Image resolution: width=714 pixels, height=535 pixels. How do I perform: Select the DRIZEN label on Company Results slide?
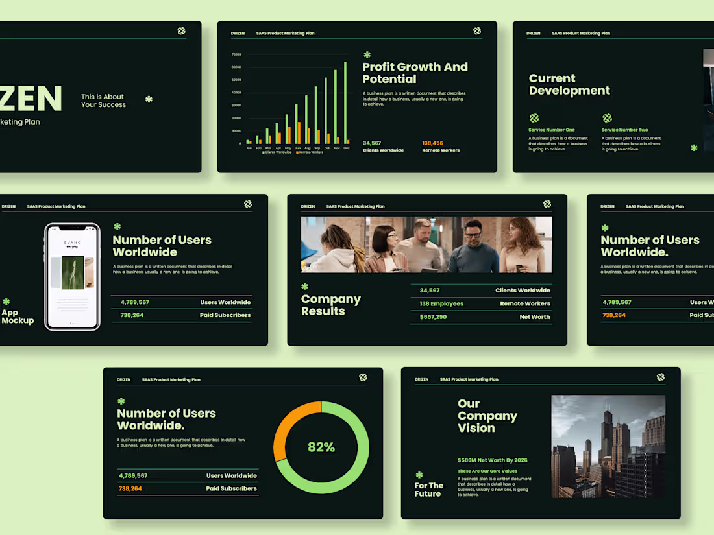tap(308, 206)
